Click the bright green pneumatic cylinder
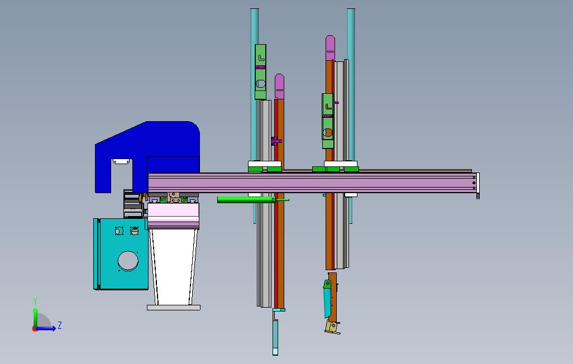Viewport: 573px width, 364px height. 247,199
